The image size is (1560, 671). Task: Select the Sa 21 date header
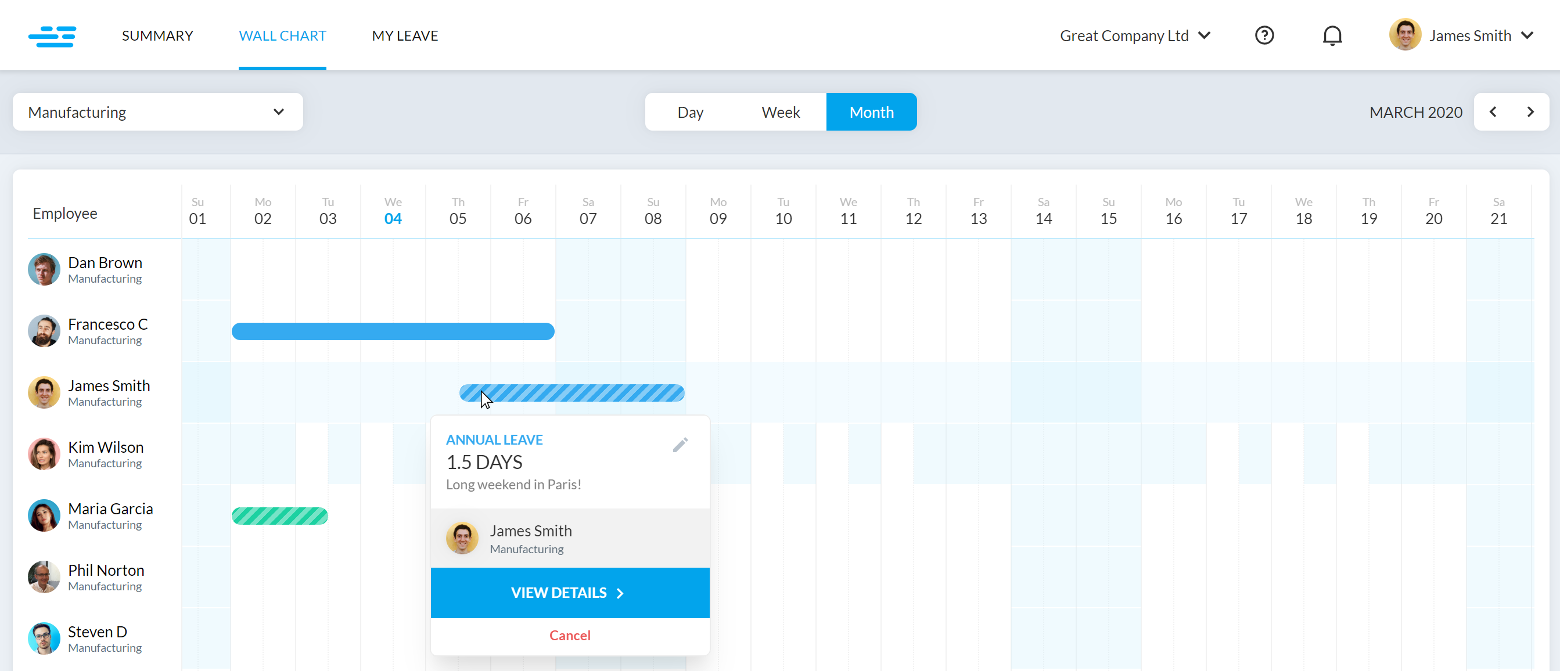coord(1499,211)
